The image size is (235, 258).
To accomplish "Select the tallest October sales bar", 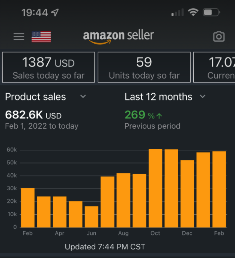I will (155, 188).
